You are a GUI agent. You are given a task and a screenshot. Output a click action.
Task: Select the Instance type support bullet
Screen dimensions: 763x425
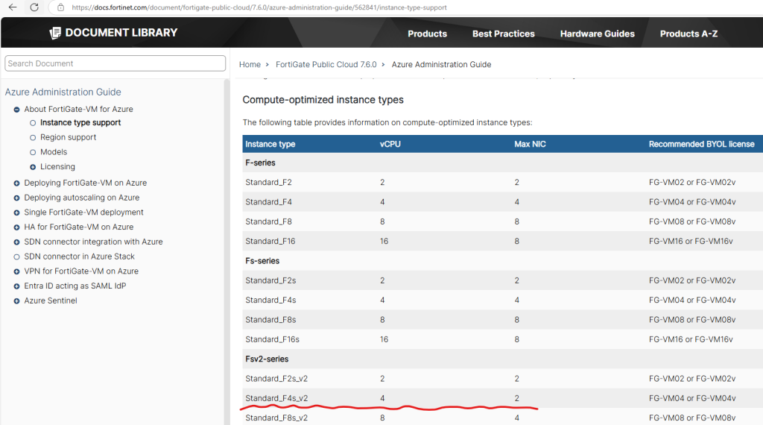pos(33,123)
